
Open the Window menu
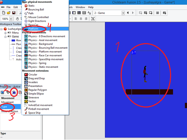point(80,7)
